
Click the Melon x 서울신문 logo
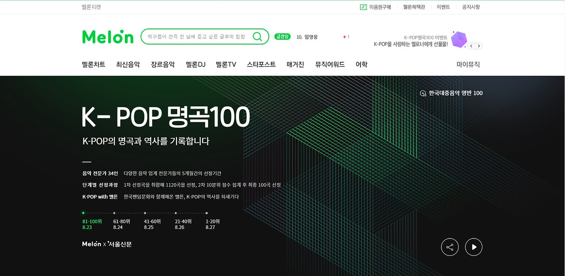pos(107,244)
